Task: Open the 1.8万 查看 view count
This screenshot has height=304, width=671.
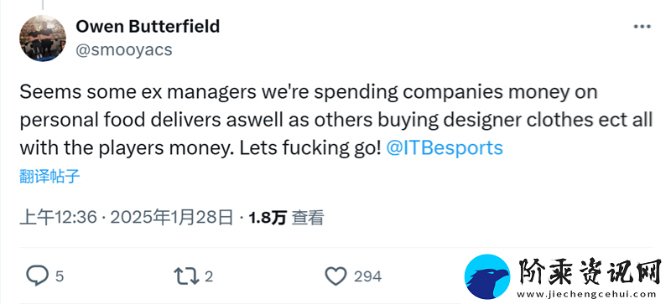Action: point(286,218)
